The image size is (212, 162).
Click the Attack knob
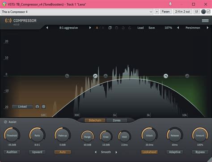point(149,135)
